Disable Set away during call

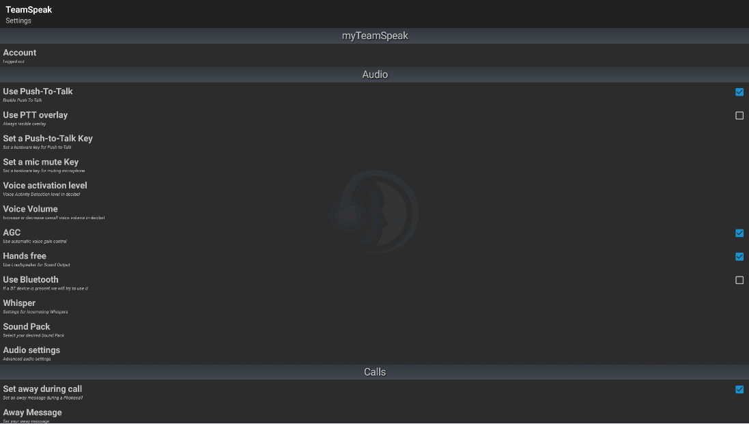point(739,389)
